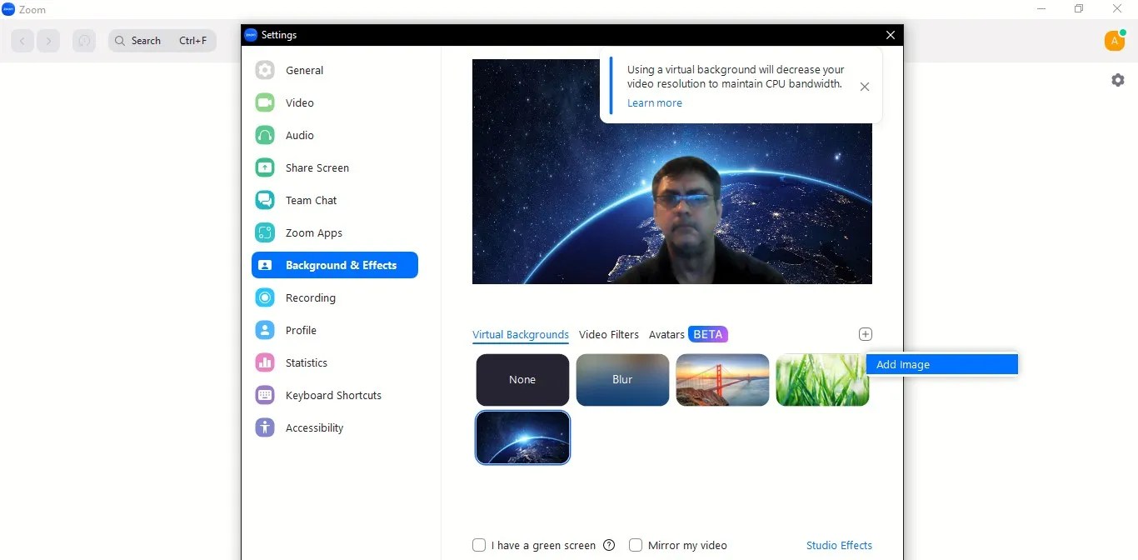Click the Learn more link
The height and width of the screenshot is (560, 1138).
(x=655, y=102)
